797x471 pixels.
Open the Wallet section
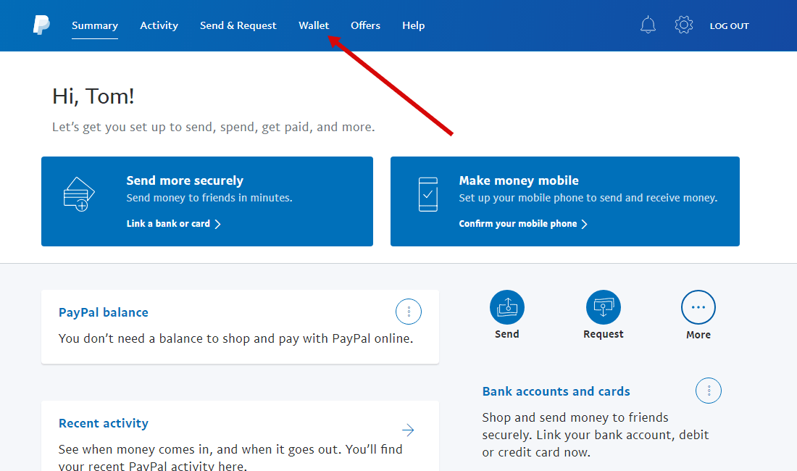(314, 25)
